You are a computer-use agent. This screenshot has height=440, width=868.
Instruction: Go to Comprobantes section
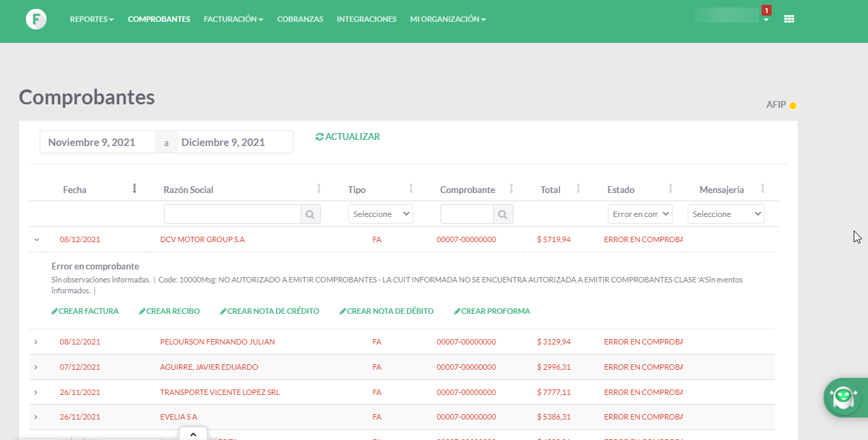(x=159, y=19)
